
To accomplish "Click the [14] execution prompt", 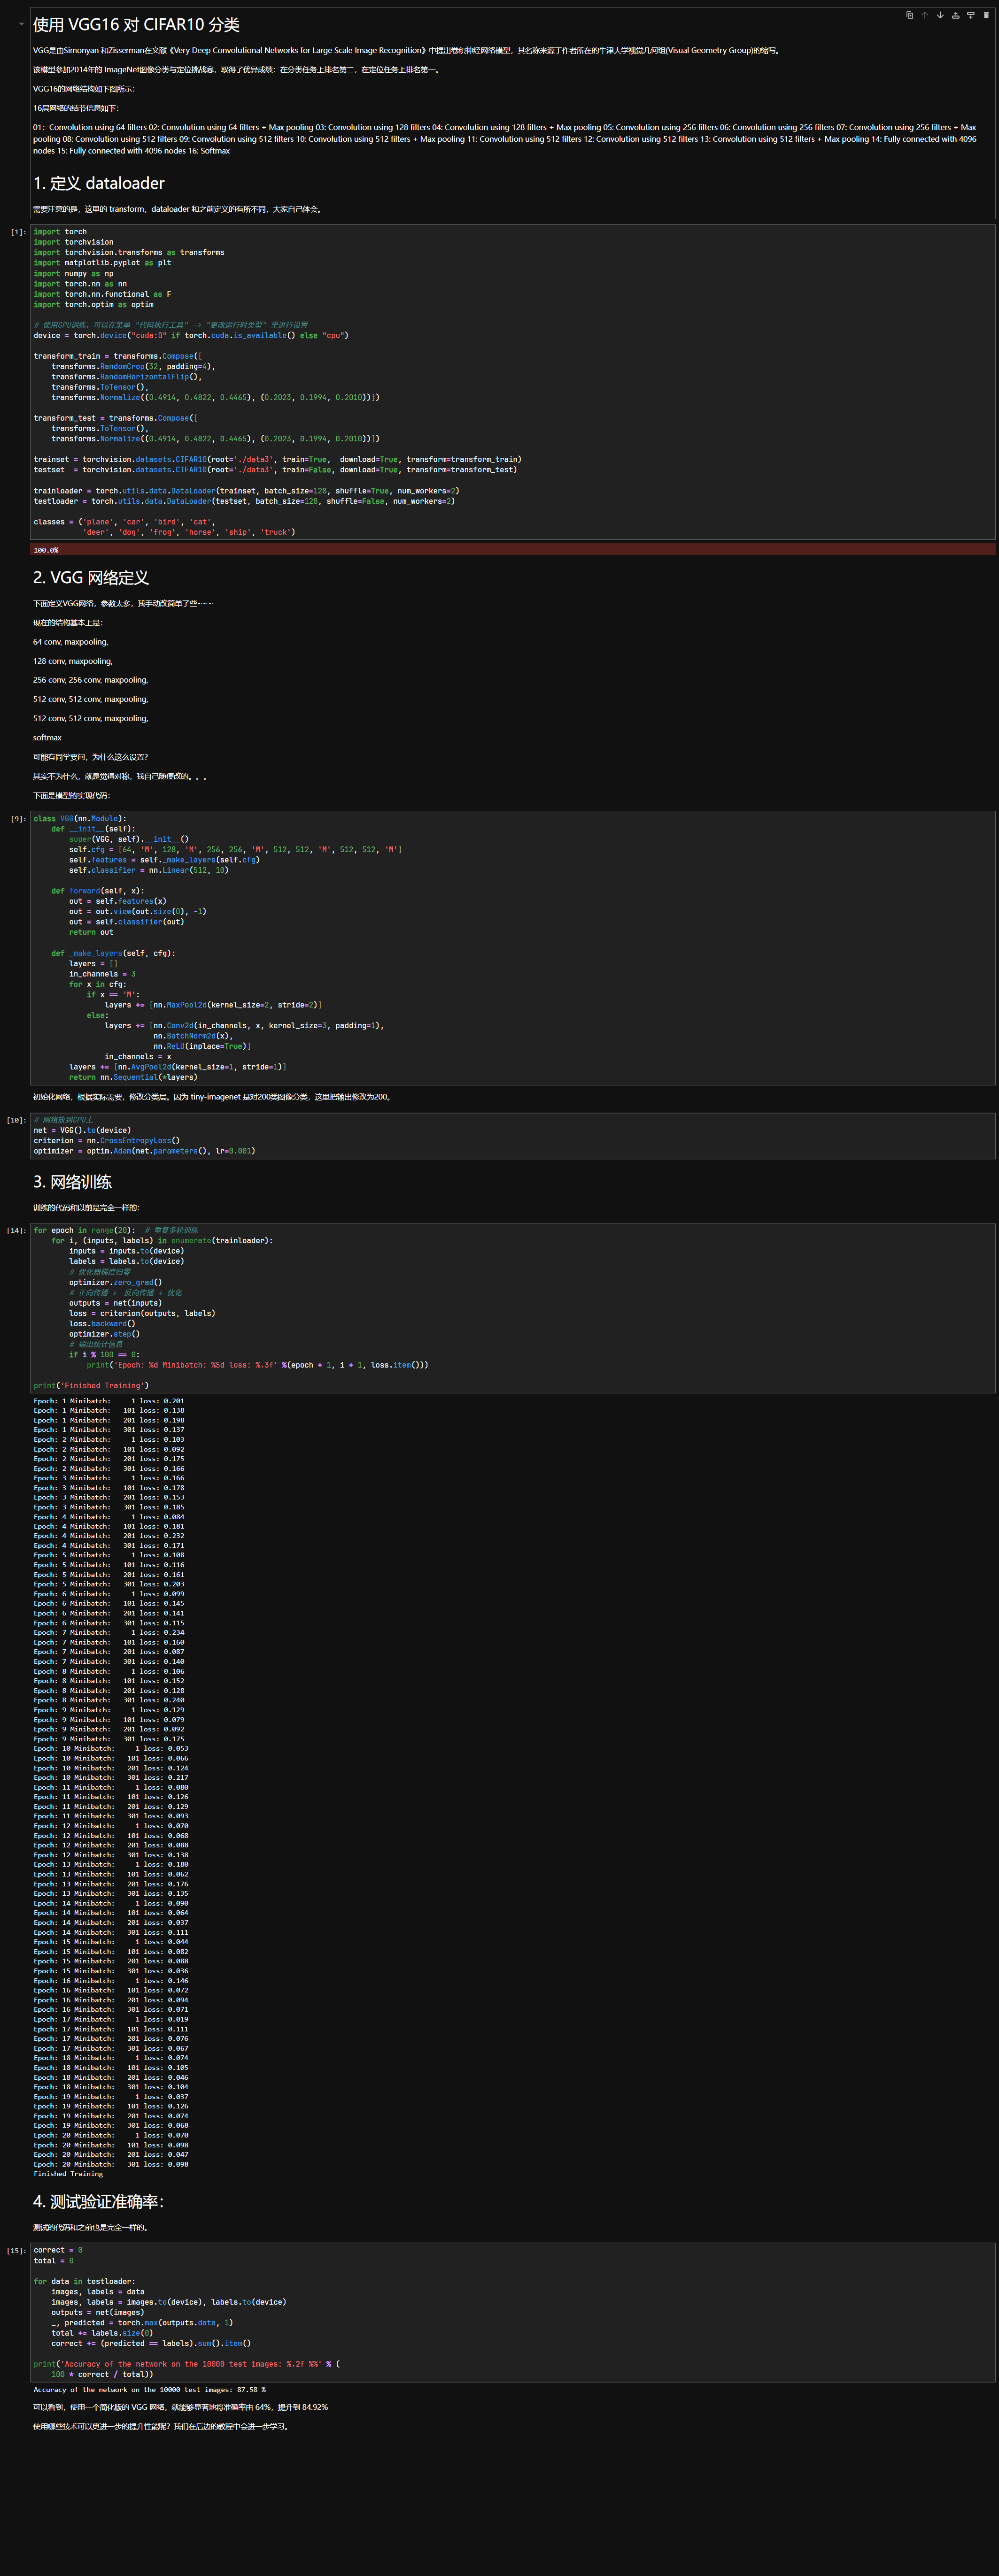I will [x=16, y=1231].
